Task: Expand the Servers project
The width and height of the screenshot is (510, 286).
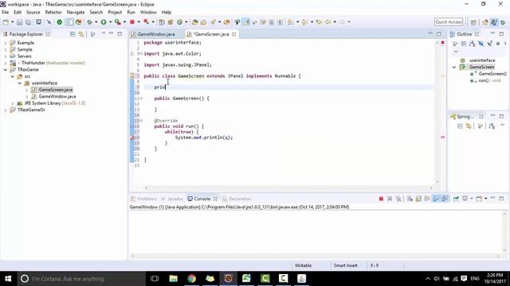Action: tap(6, 56)
